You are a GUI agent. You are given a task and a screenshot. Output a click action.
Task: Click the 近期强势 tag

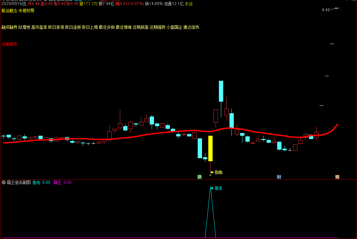(x=158, y=27)
